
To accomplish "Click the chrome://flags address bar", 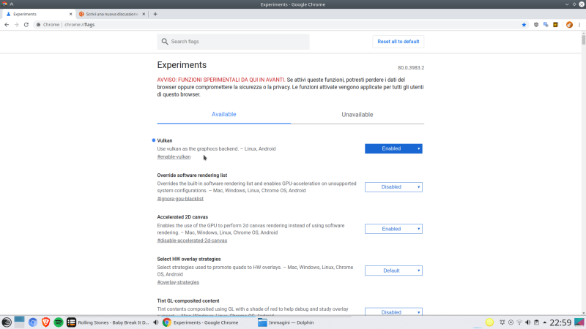I will 277,25.
